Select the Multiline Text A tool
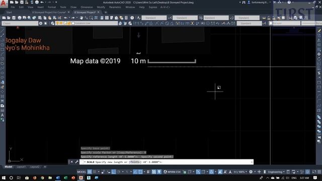Screen dimensions: 322x181 pos(2,115)
